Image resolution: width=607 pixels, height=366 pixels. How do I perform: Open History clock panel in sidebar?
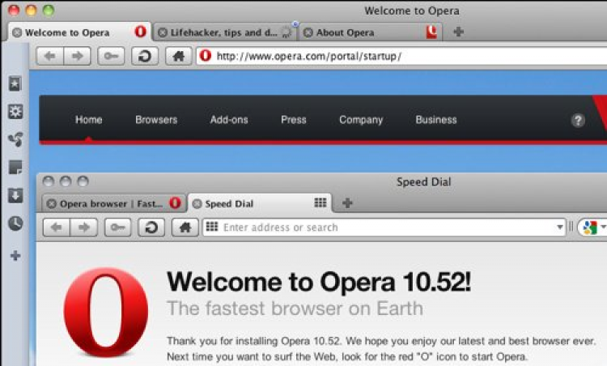[x=15, y=223]
